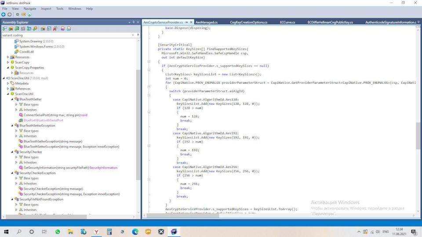Screen dimensions: 422x237
Task: Toggle auto-hide pin on Assembly Explorer panel
Action: pos(134,22)
